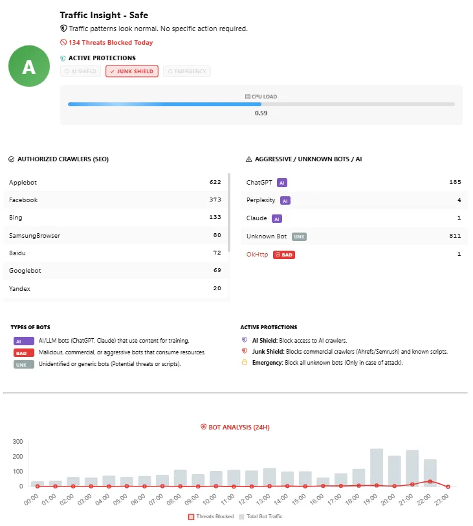473x526 pixels.
Task: Enable the AI Shield protection
Action: (81, 71)
